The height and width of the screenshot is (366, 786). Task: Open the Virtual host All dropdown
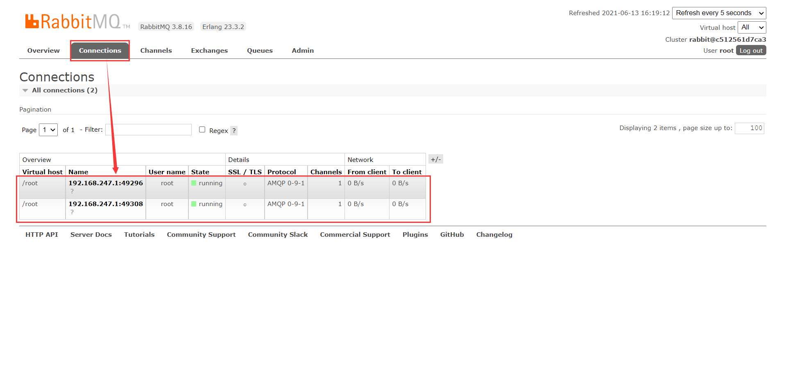(x=752, y=27)
